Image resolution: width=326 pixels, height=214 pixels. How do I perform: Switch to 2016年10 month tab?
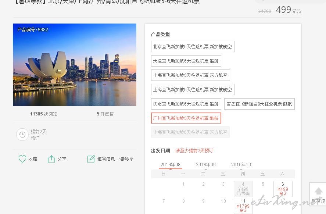(x=241, y=165)
